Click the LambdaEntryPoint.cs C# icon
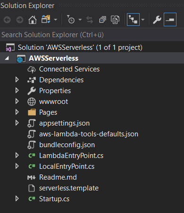 click(x=32, y=156)
